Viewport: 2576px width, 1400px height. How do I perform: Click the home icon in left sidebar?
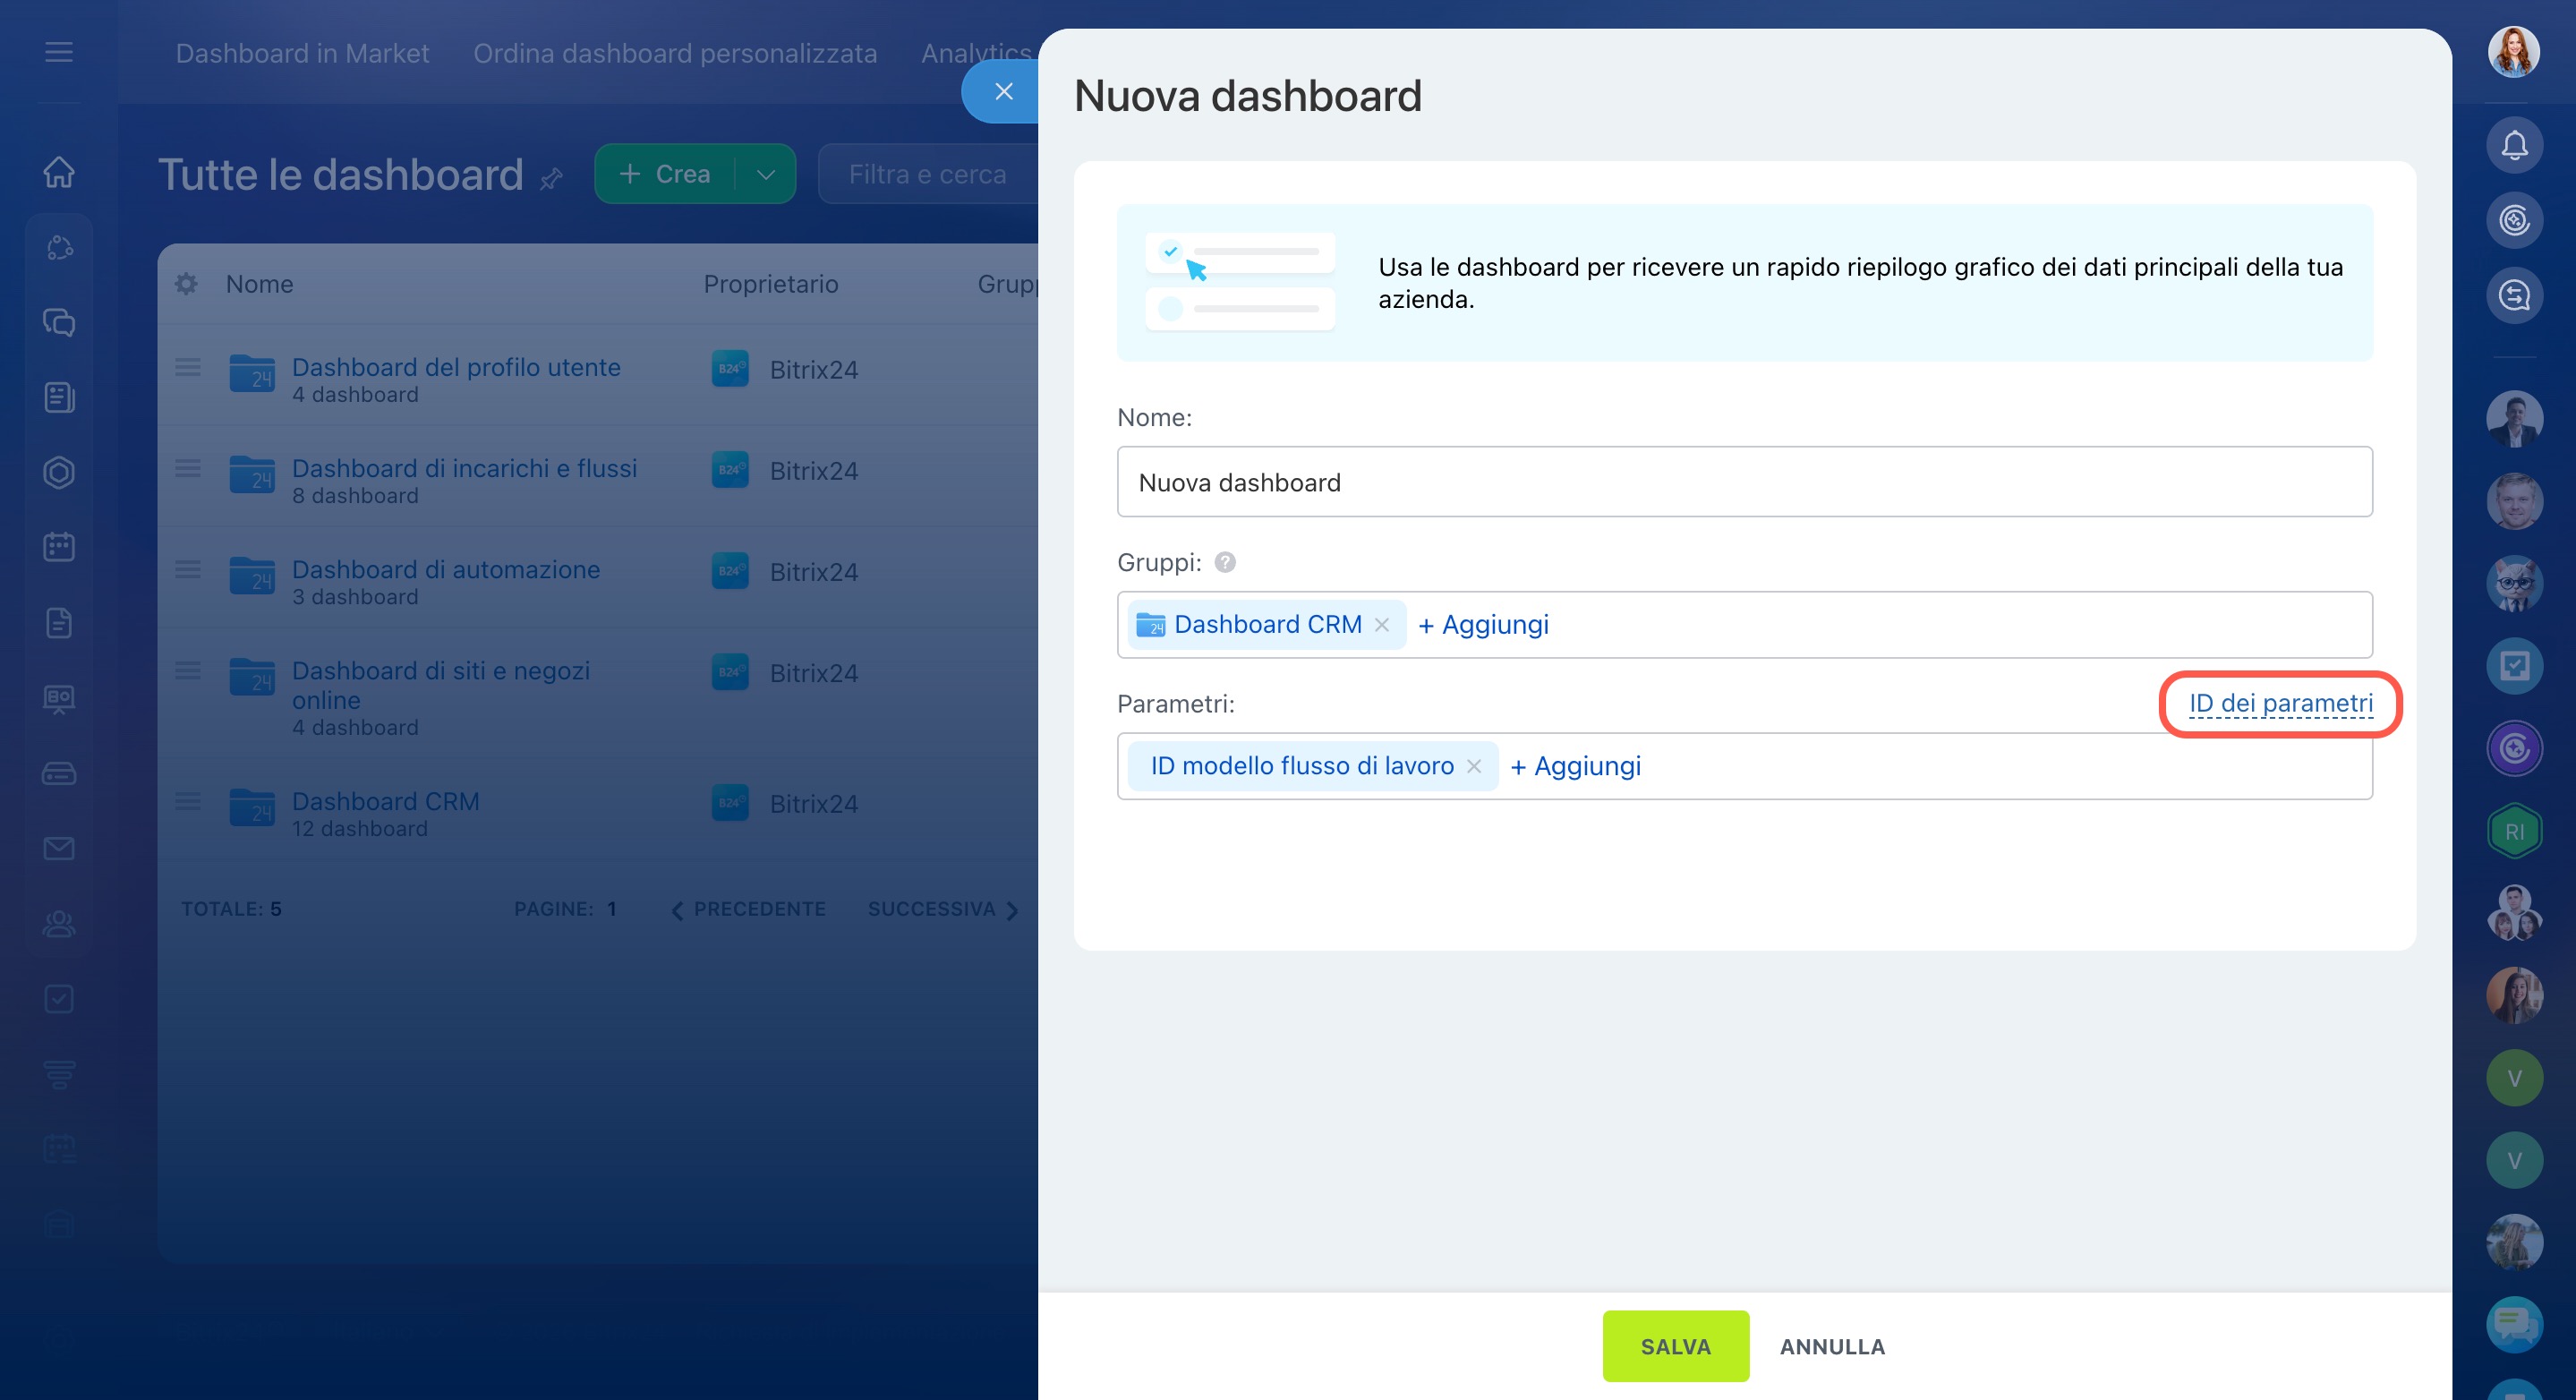pos(59,172)
